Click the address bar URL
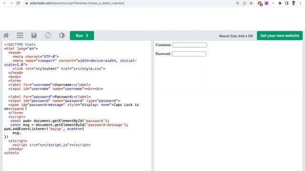Viewport: 305px width, 171px height. (77, 3)
